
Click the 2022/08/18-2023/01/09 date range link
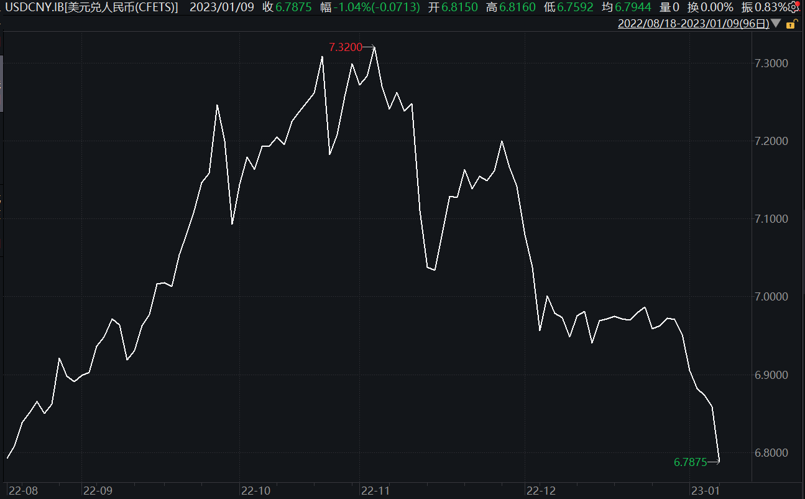pyautogui.click(x=693, y=24)
